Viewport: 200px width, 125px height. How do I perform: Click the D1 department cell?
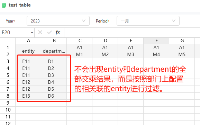click(x=54, y=61)
